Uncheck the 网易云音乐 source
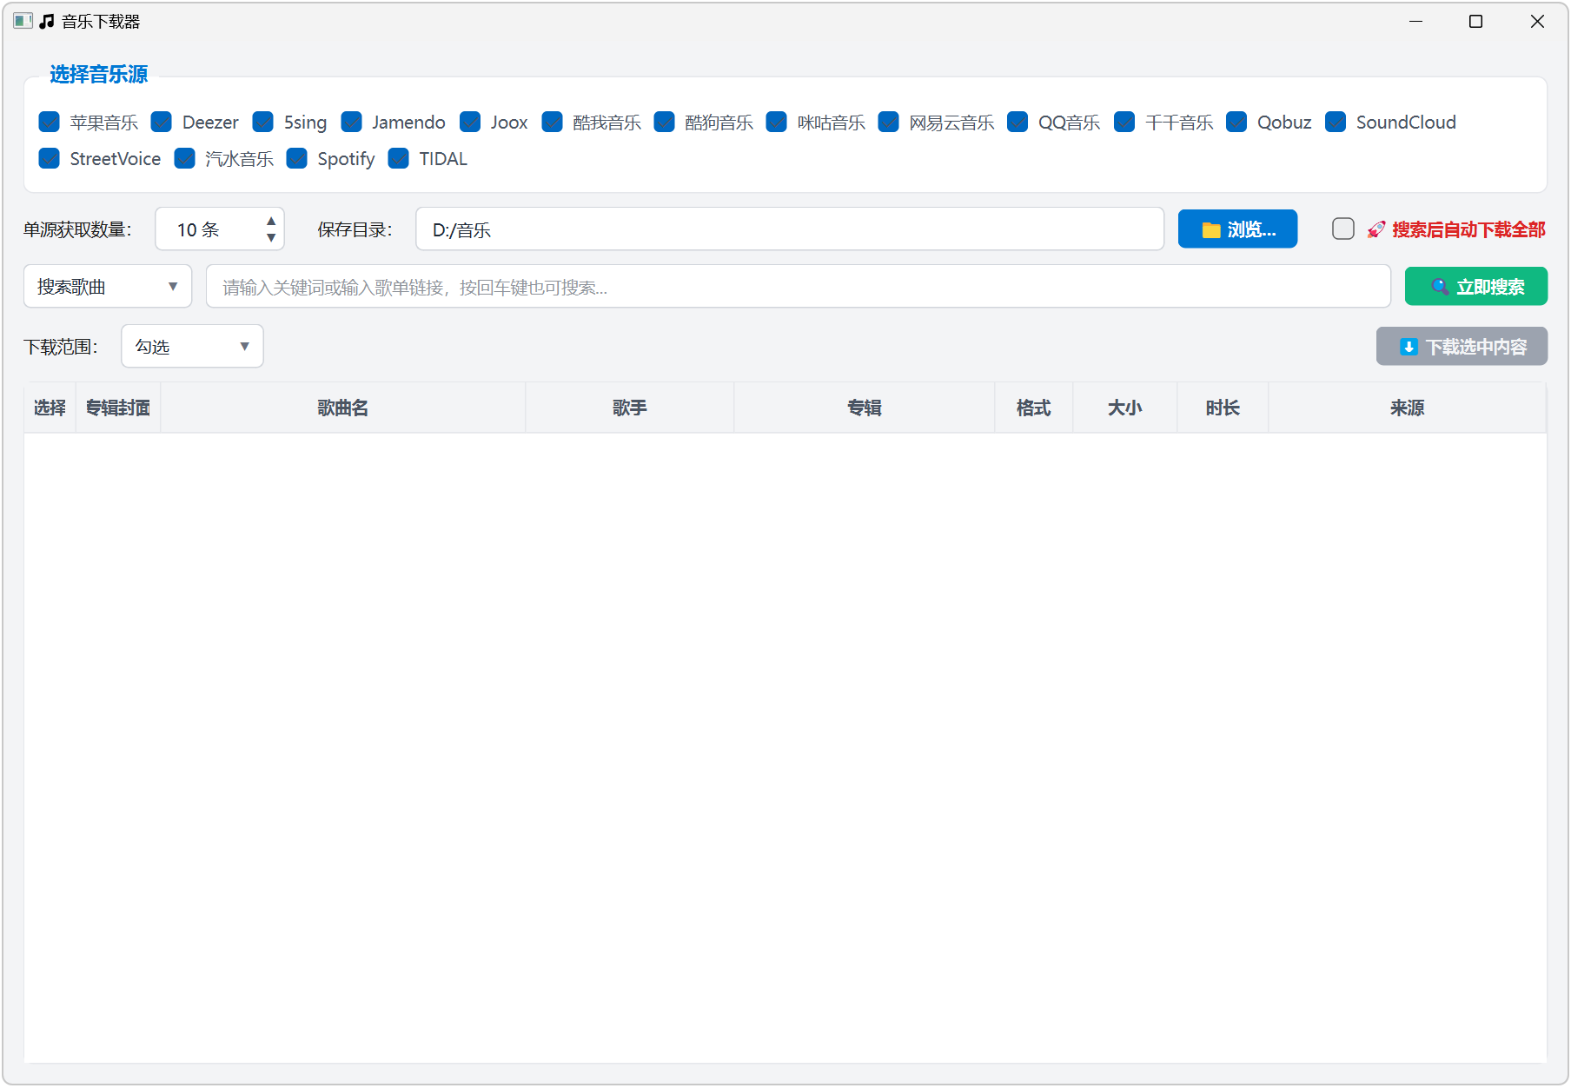 tap(889, 123)
